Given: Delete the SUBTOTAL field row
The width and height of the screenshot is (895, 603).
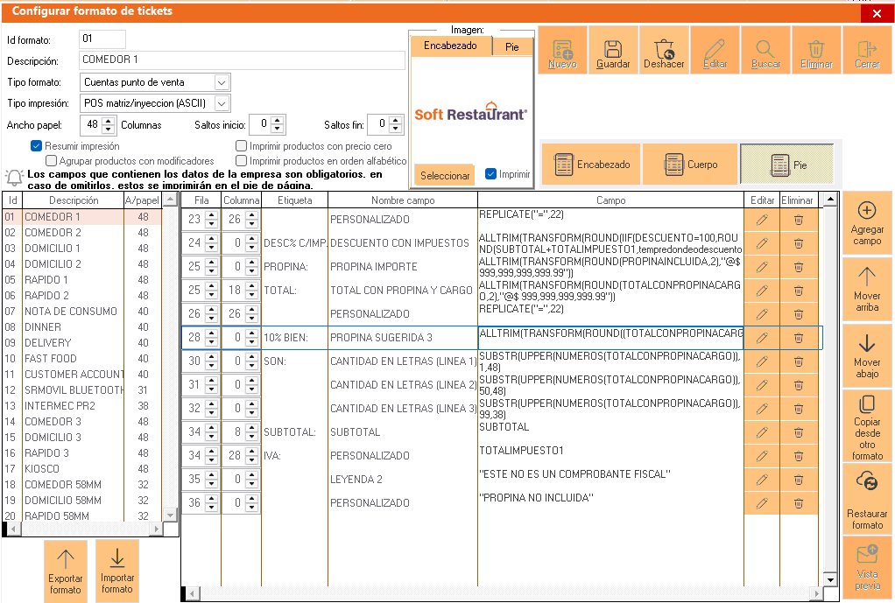Looking at the screenshot, I should pyautogui.click(x=799, y=432).
